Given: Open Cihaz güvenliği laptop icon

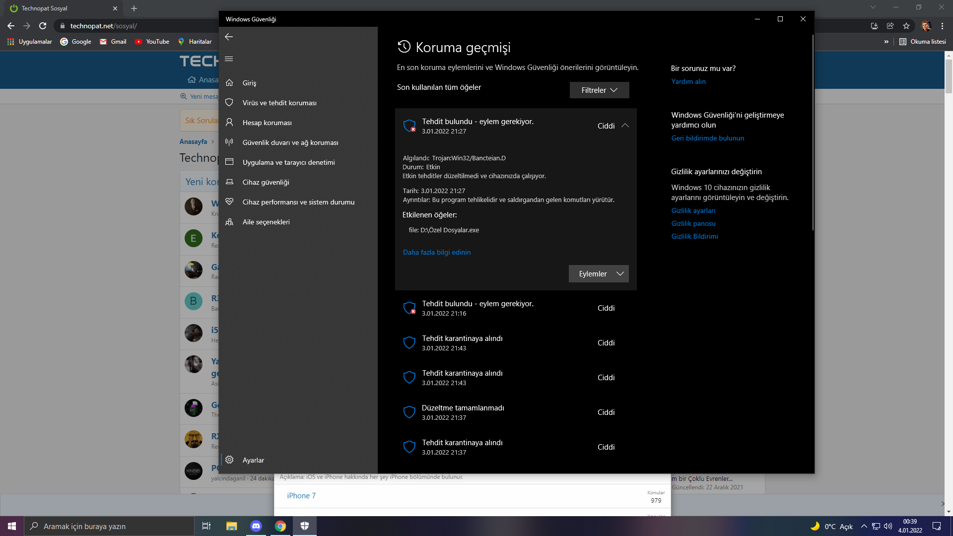Looking at the screenshot, I should pyautogui.click(x=229, y=182).
